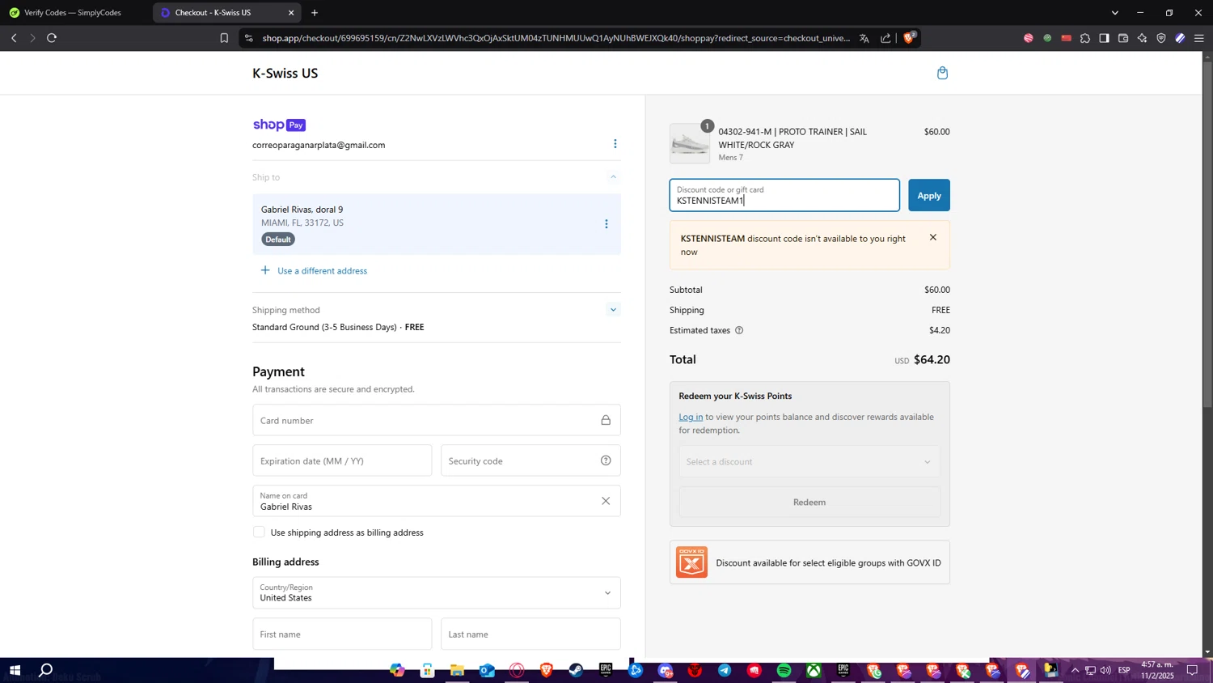Click security code help icon
The image size is (1213, 683).
(606, 460)
